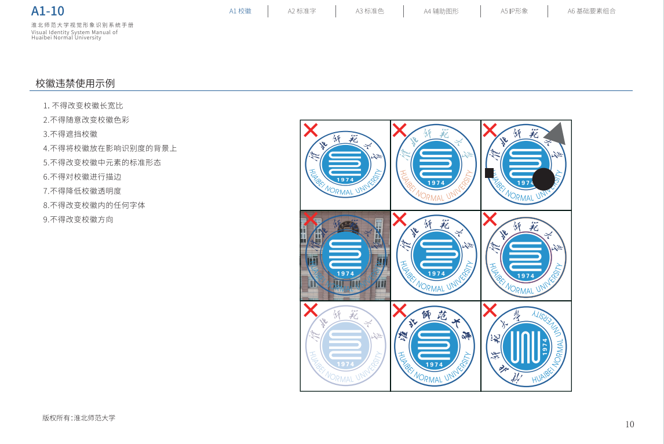This screenshot has height=444, width=664.
Task: Click the purple-outlined emblem example
Action: tap(526, 257)
